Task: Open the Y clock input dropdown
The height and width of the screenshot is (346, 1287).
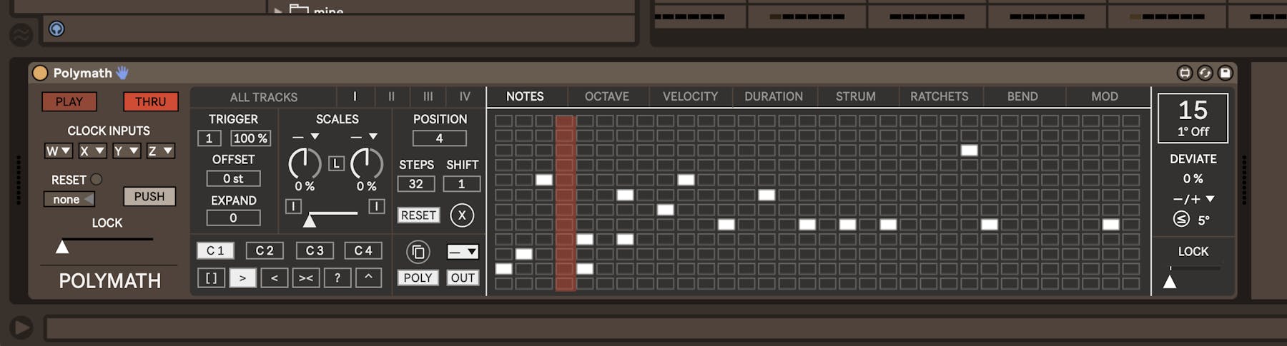Action: 126,151
